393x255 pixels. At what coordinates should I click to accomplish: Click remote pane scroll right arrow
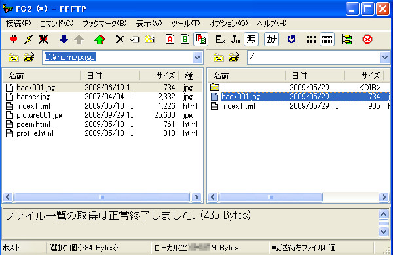click(384, 197)
